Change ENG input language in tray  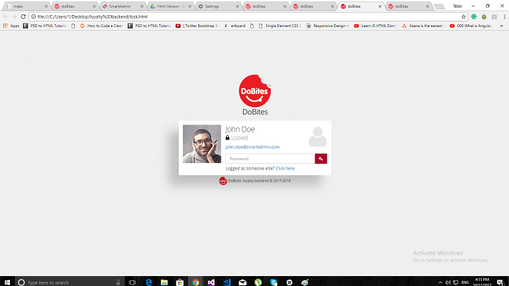(x=465, y=282)
